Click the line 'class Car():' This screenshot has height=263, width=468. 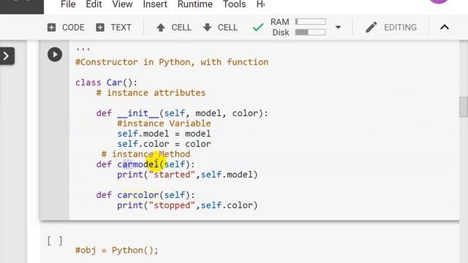(106, 83)
